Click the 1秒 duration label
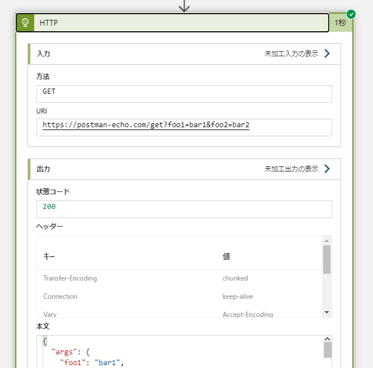Screen dimensions: 373x368 coord(341,23)
